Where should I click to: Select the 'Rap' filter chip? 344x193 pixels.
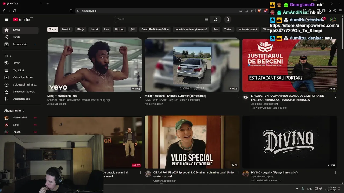coord(216,29)
